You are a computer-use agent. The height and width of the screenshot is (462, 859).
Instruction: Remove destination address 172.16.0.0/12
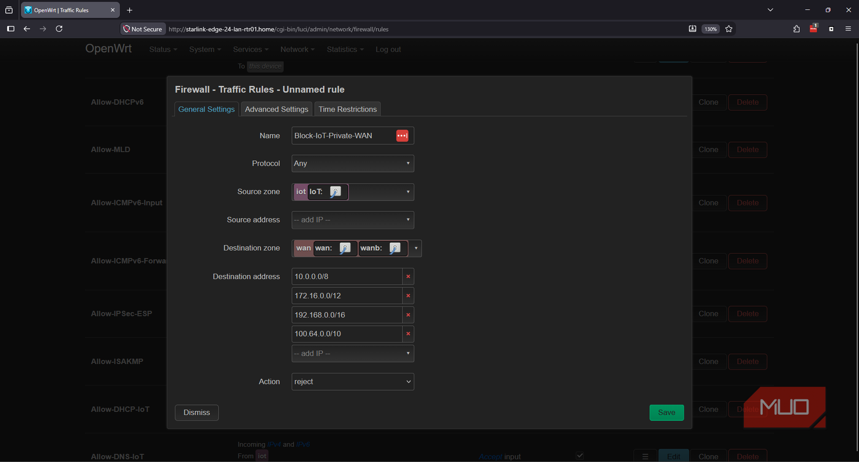[408, 296]
